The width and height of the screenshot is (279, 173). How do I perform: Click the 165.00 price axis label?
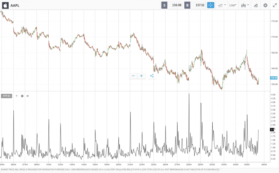[274, 53]
